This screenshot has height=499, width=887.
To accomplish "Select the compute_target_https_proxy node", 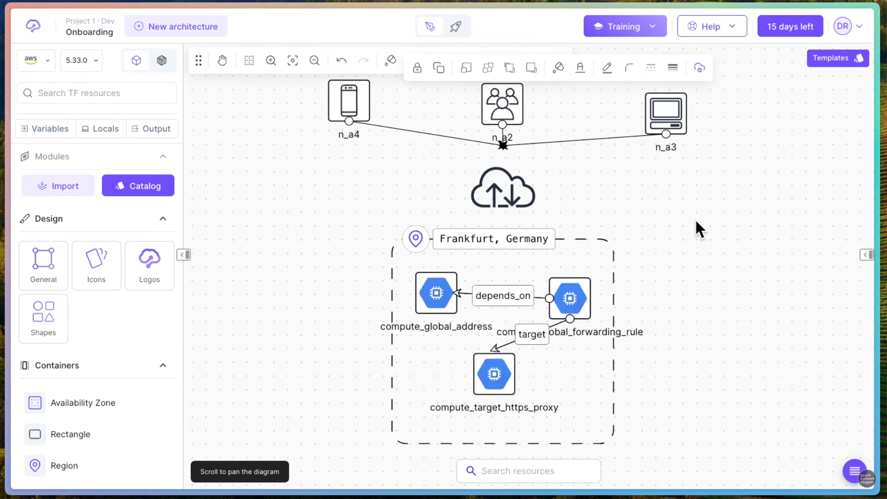I will [x=494, y=374].
